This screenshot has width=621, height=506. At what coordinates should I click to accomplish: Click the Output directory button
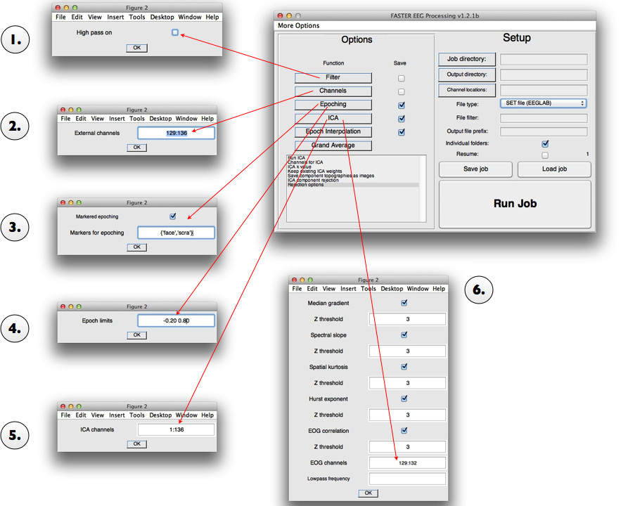click(467, 74)
